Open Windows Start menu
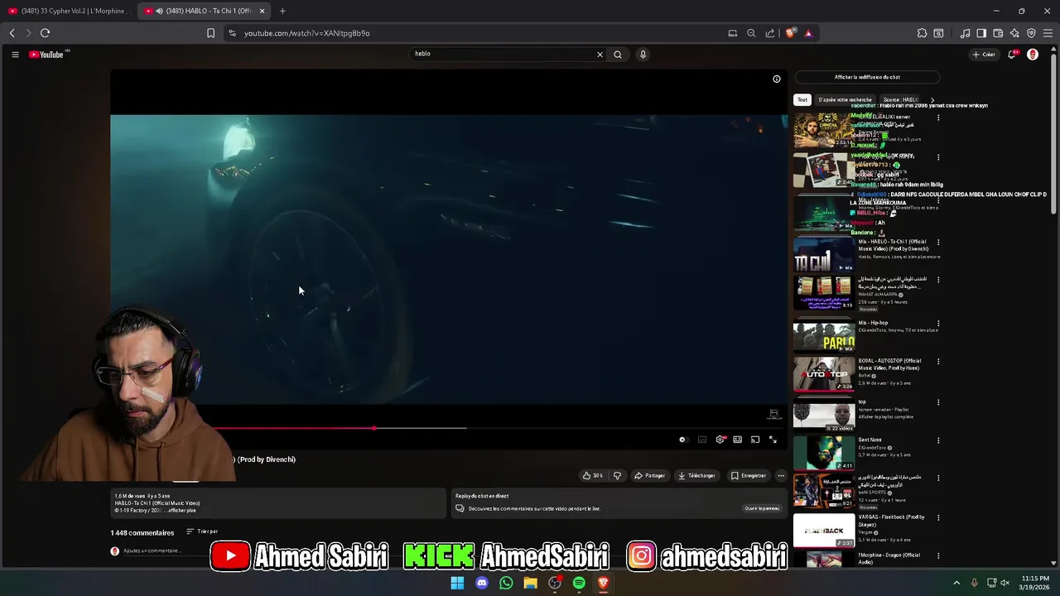Image resolution: width=1060 pixels, height=596 pixels. tap(457, 583)
